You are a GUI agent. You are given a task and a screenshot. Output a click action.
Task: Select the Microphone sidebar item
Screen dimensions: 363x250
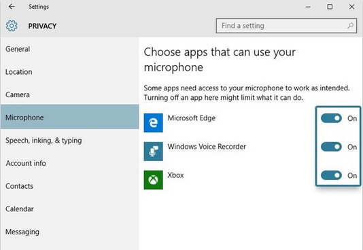coord(69,117)
